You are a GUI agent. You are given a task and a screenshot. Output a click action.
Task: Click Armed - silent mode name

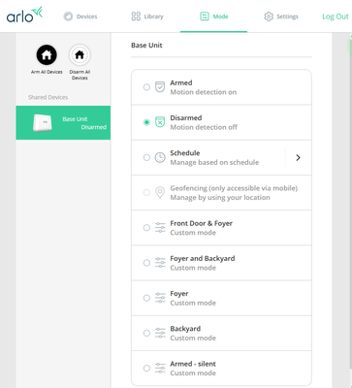coord(193,364)
